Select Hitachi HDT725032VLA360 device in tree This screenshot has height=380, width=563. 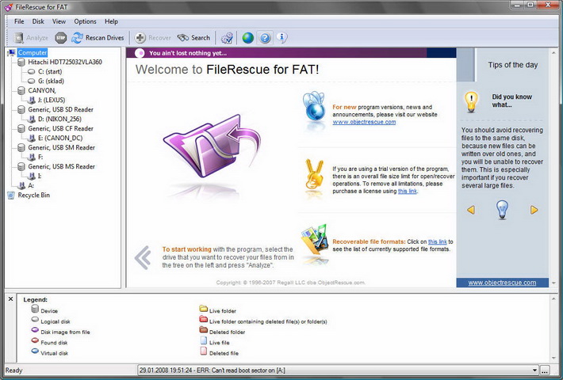tap(65, 62)
